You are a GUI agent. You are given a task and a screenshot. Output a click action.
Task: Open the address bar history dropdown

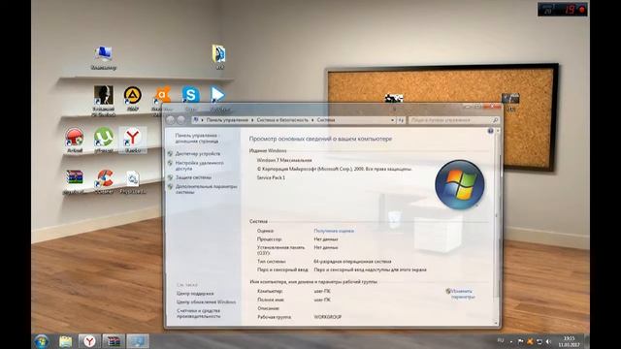tap(392, 120)
